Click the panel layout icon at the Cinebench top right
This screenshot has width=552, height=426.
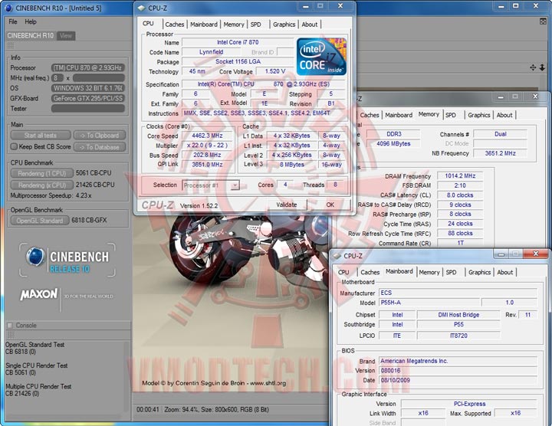(x=543, y=21)
